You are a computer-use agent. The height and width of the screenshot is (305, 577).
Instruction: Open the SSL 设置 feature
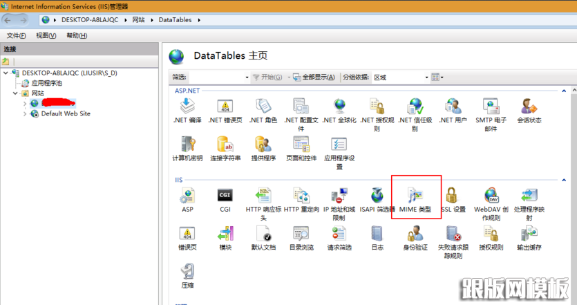(453, 200)
